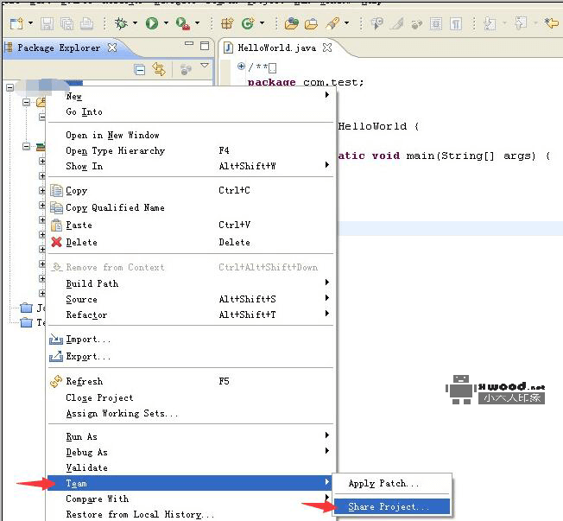Viewport: 563px width, 521px height.
Task: Toggle Link with Editor icon
Action: coord(159,69)
